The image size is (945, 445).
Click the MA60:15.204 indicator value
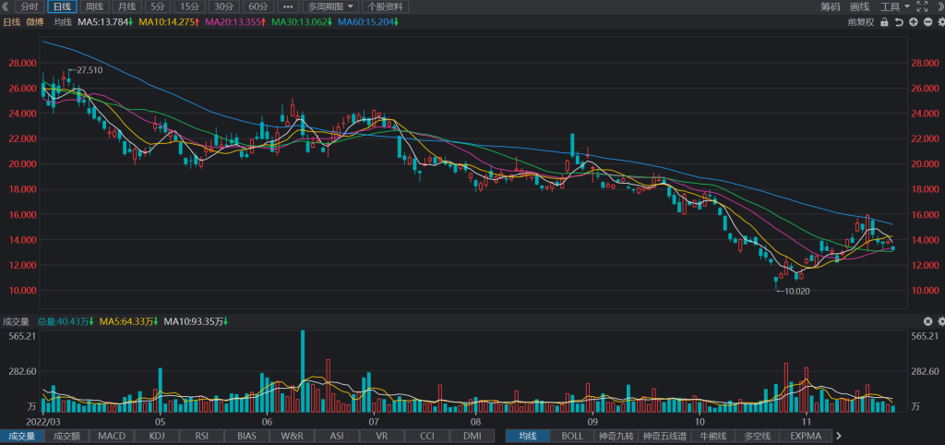tap(368, 22)
